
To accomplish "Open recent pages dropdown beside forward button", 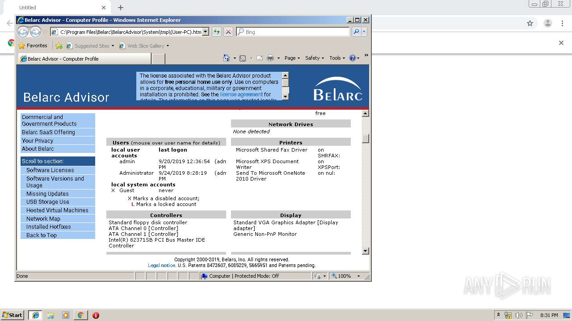I will coord(45,32).
